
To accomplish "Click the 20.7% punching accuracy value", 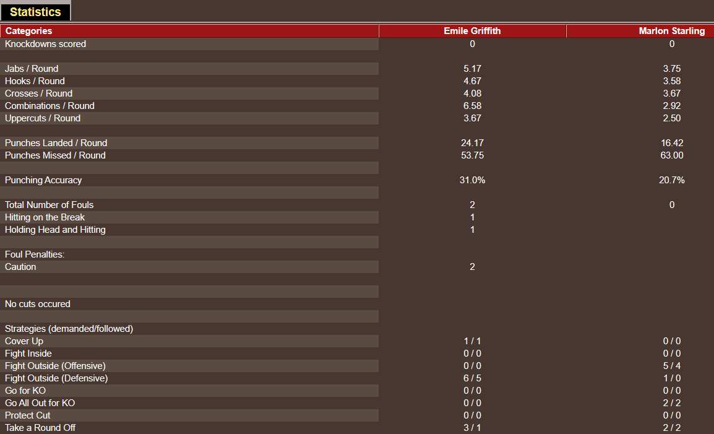I will 671,180.
